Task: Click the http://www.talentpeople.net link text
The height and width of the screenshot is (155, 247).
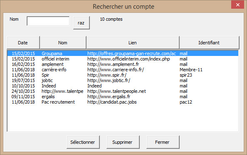Action: point(116,91)
